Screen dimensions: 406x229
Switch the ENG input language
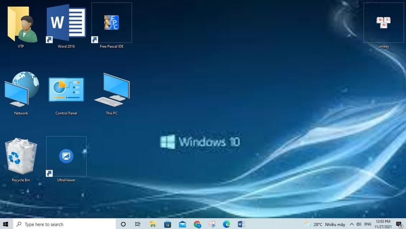[x=368, y=224]
